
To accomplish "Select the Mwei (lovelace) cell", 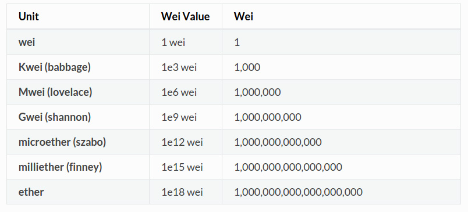I will pos(78,92).
